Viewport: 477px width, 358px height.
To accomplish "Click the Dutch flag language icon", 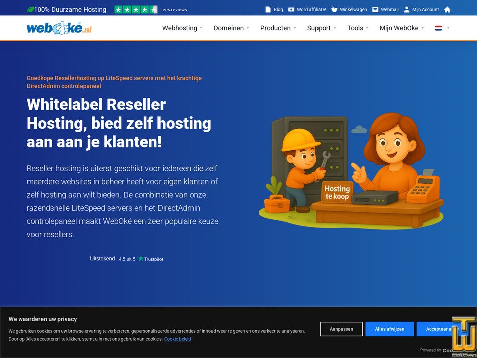I will tap(438, 28).
